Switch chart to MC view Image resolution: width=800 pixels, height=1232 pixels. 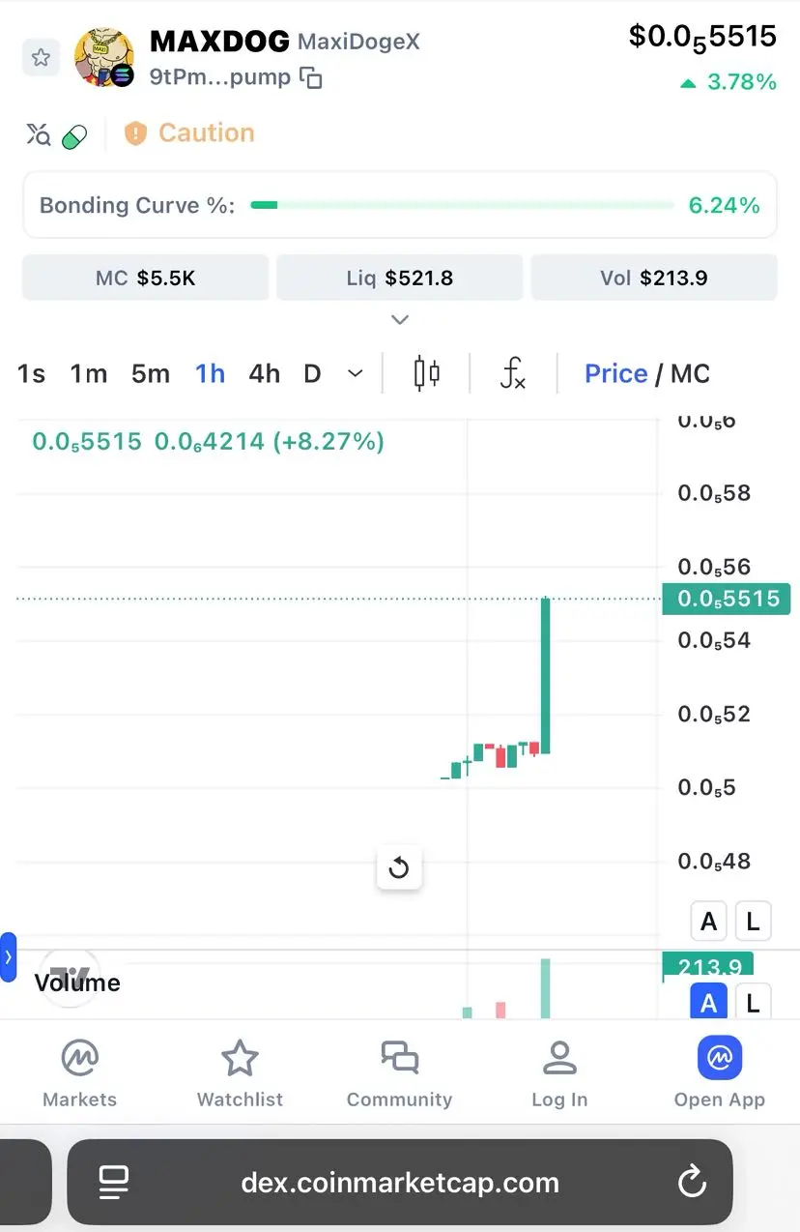pyautogui.click(x=690, y=373)
